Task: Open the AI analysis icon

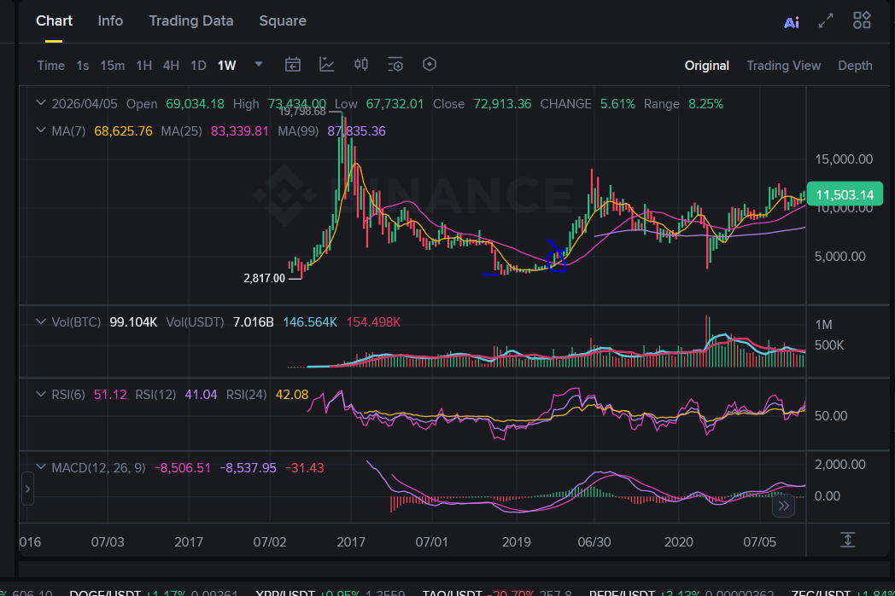Action: (792, 22)
